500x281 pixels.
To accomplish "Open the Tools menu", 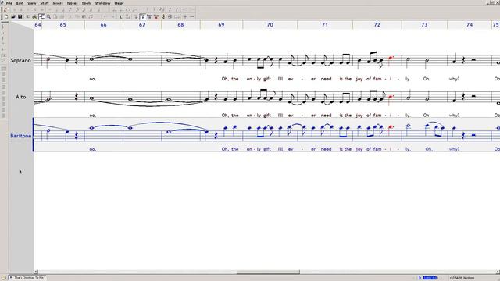I will click(x=87, y=3).
